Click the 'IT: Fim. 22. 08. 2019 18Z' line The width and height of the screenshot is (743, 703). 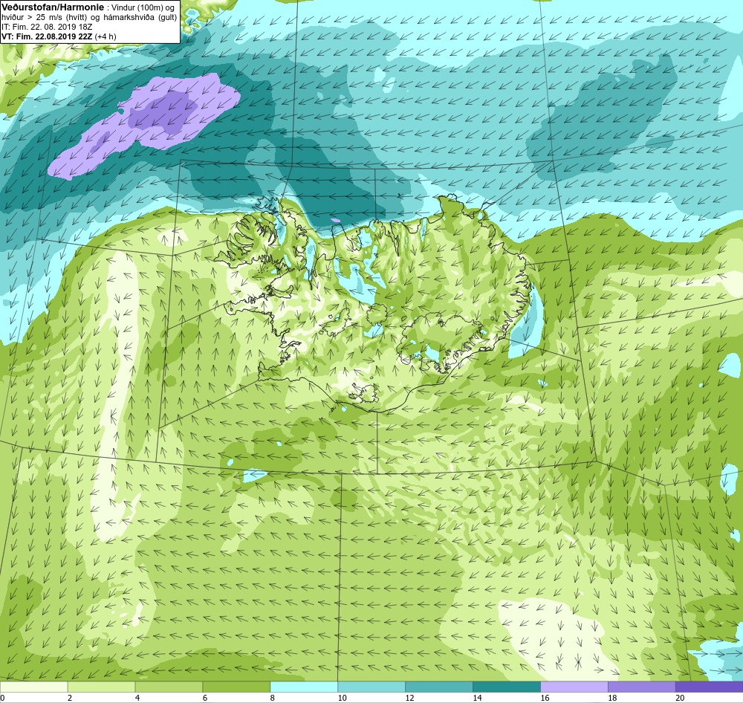point(47,27)
